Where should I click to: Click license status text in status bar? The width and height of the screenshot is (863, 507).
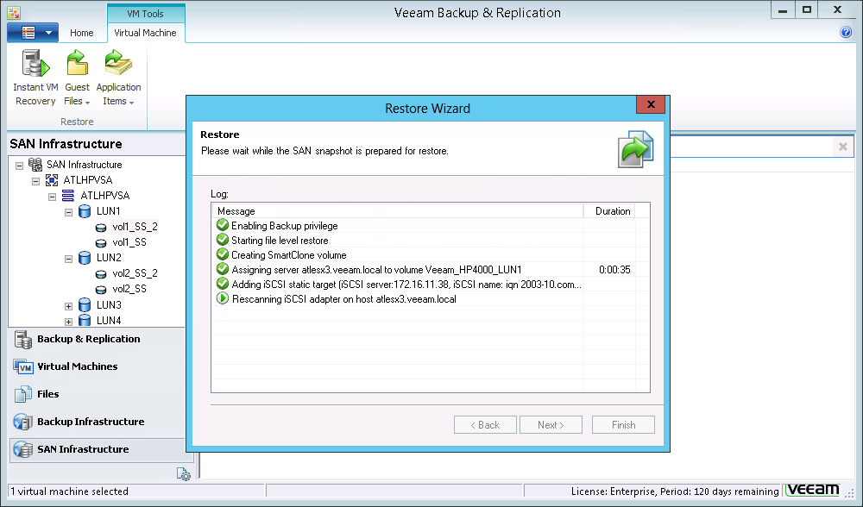point(675,491)
